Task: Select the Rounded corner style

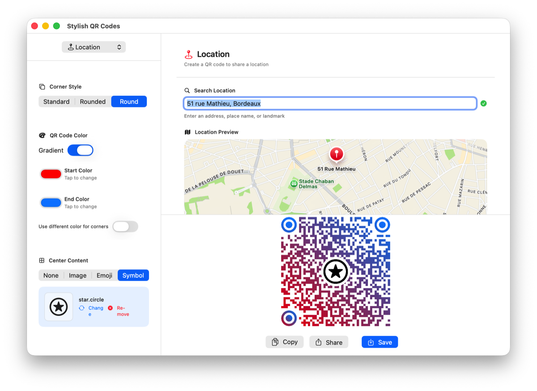Action: click(x=93, y=102)
